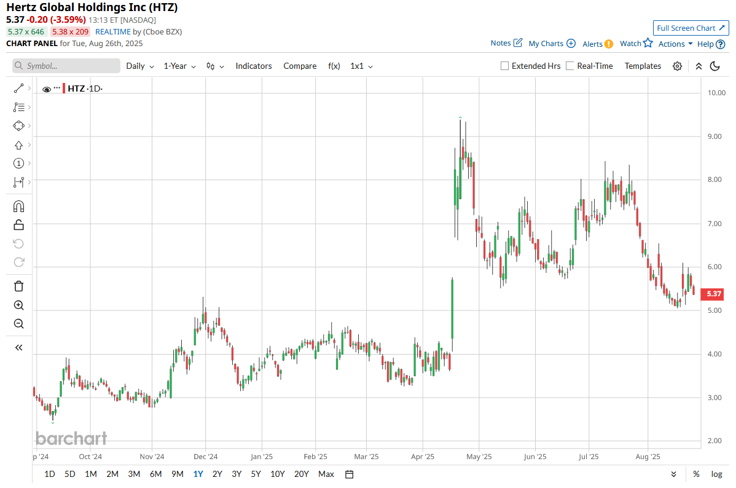Select the 20Y time range

[x=302, y=474]
